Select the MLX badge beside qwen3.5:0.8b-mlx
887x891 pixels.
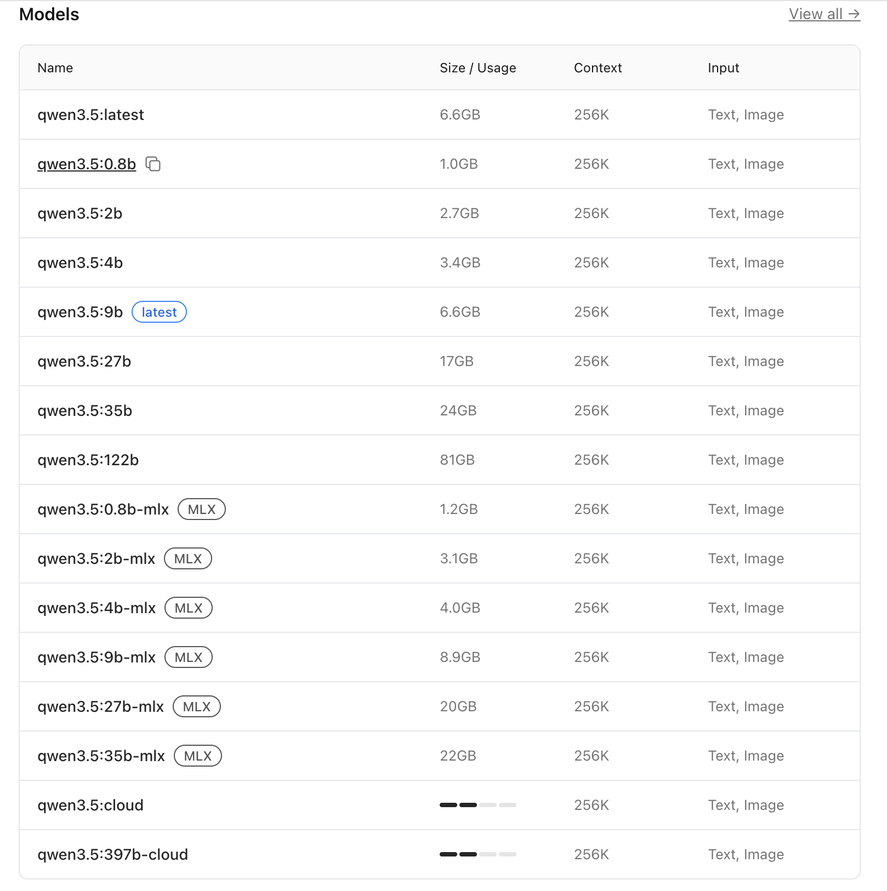coord(202,509)
